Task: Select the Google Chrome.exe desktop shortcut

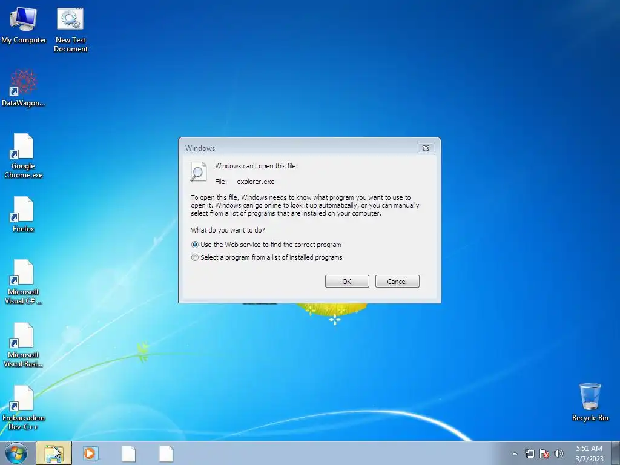Action: tap(24, 156)
